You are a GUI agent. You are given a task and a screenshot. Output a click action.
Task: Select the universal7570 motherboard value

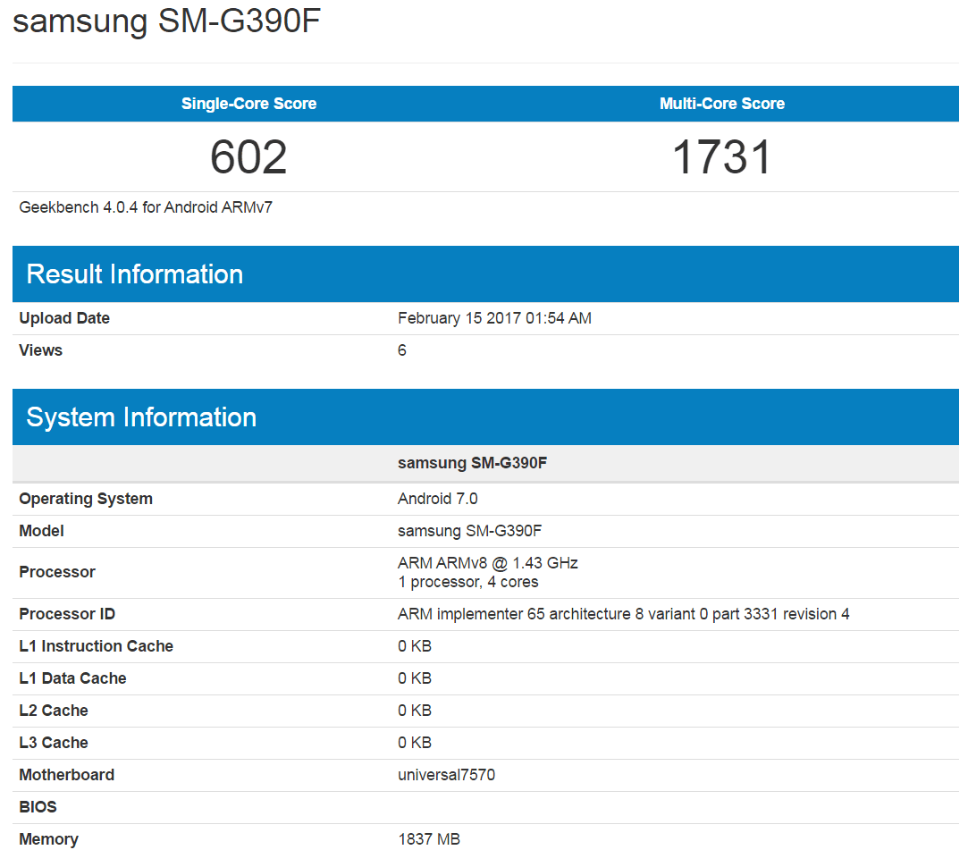pos(446,775)
